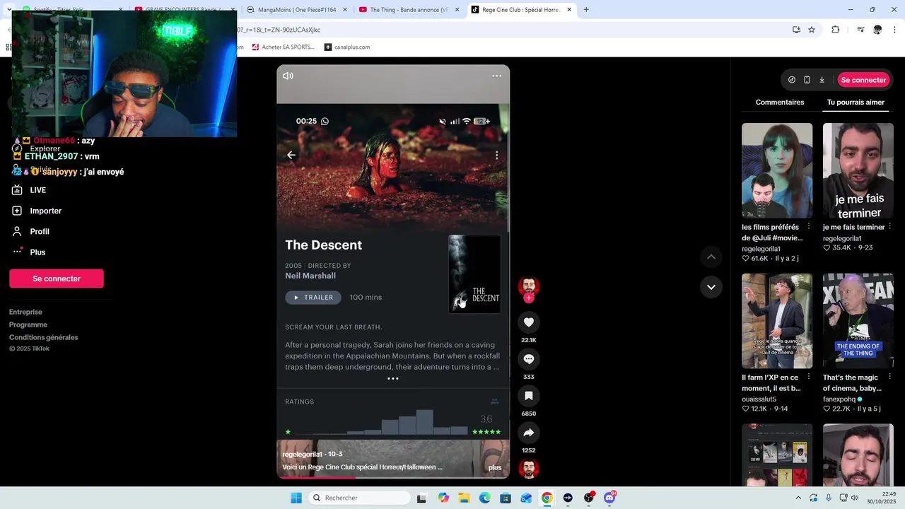This screenshot has height=509, width=905.
Task: Open the canalplus.com bookmark
Action: pyautogui.click(x=347, y=47)
